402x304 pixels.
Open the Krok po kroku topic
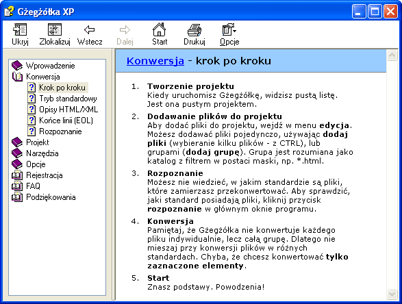pos(62,88)
